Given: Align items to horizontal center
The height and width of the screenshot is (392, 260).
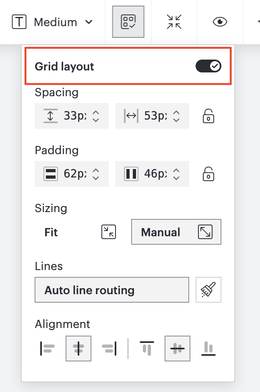Looking at the screenshot, I should tap(78, 349).
